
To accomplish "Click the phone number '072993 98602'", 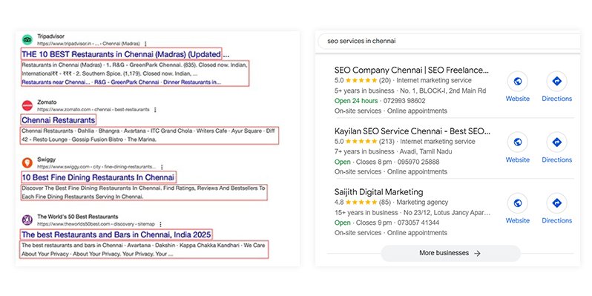I will coord(404,101).
